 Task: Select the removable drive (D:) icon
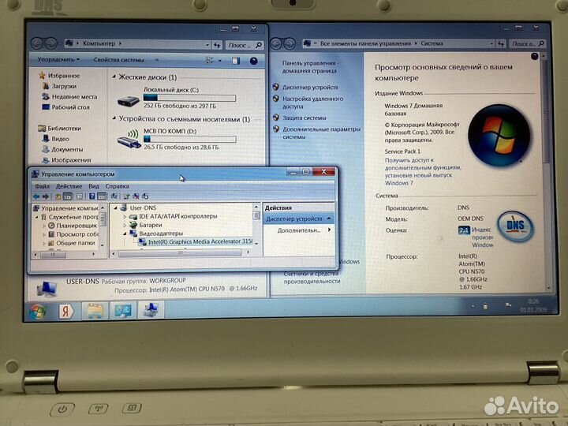128,140
